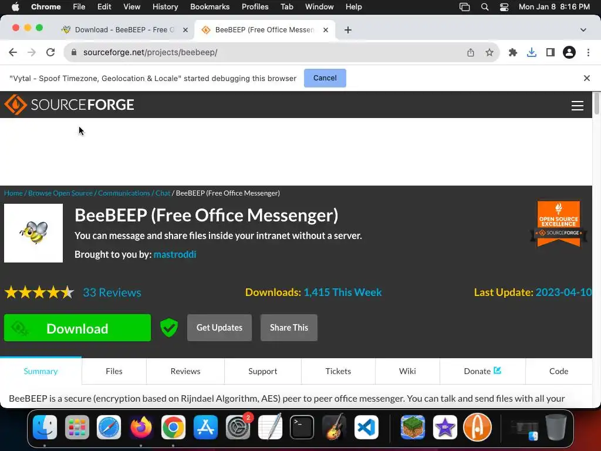Screen dimensions: 601x451
Task: Open the 33 Reviews link
Action: pos(112,292)
